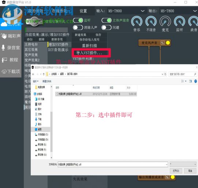198x188 pixels.
Task: Click the 新建文件夹 new folder button
Action: coord(47,81)
